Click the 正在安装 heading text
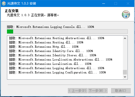Screen dimensions: 135x97 (x=12, y=11)
